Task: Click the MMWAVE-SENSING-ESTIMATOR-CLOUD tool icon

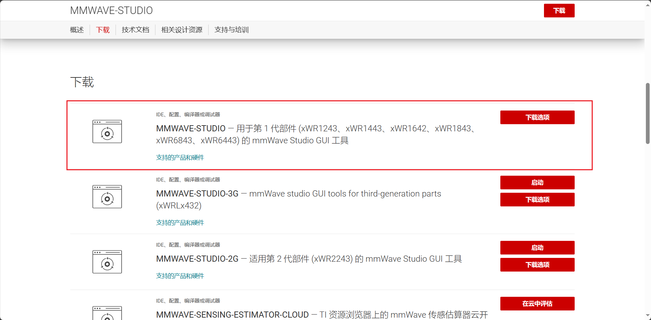Action: [107, 313]
